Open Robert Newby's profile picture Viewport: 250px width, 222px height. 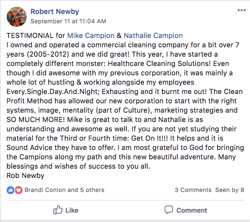coord(16,17)
